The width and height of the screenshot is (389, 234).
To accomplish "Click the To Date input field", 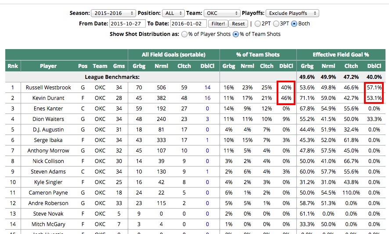I will [x=188, y=24].
